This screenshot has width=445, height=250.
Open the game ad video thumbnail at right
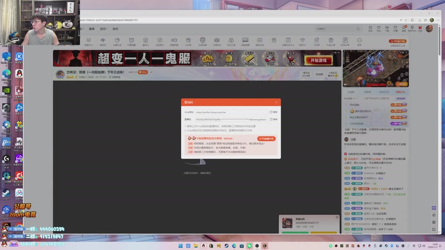pos(376,68)
